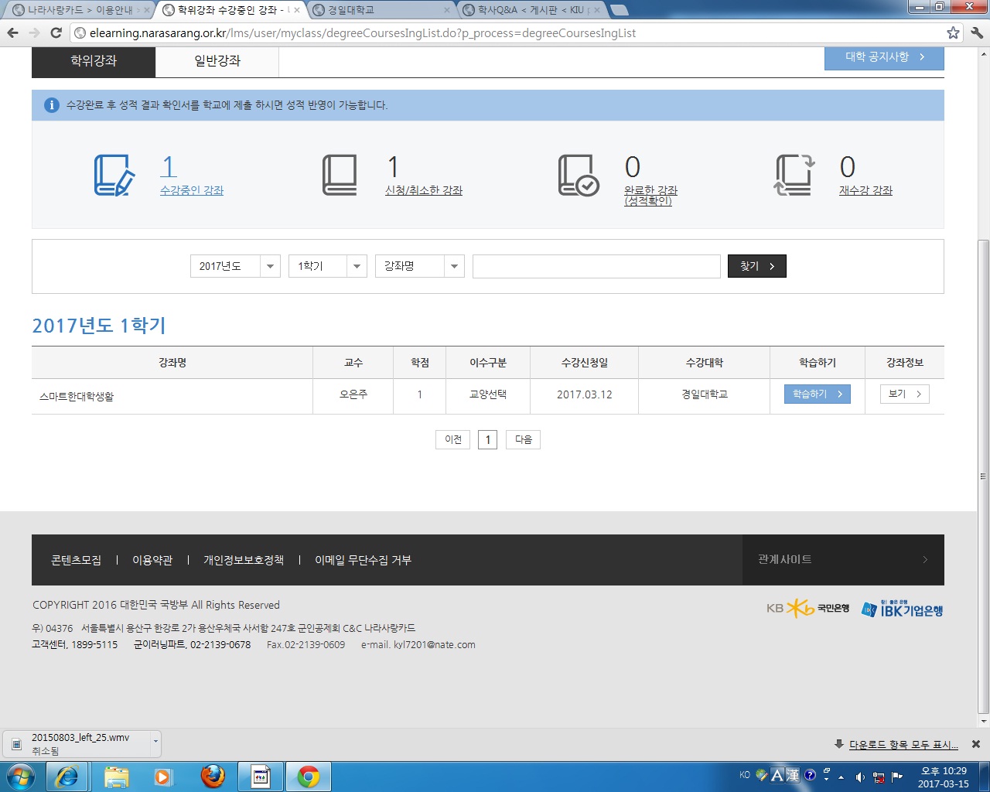Switch to the 일반강좌 tab

click(x=217, y=61)
